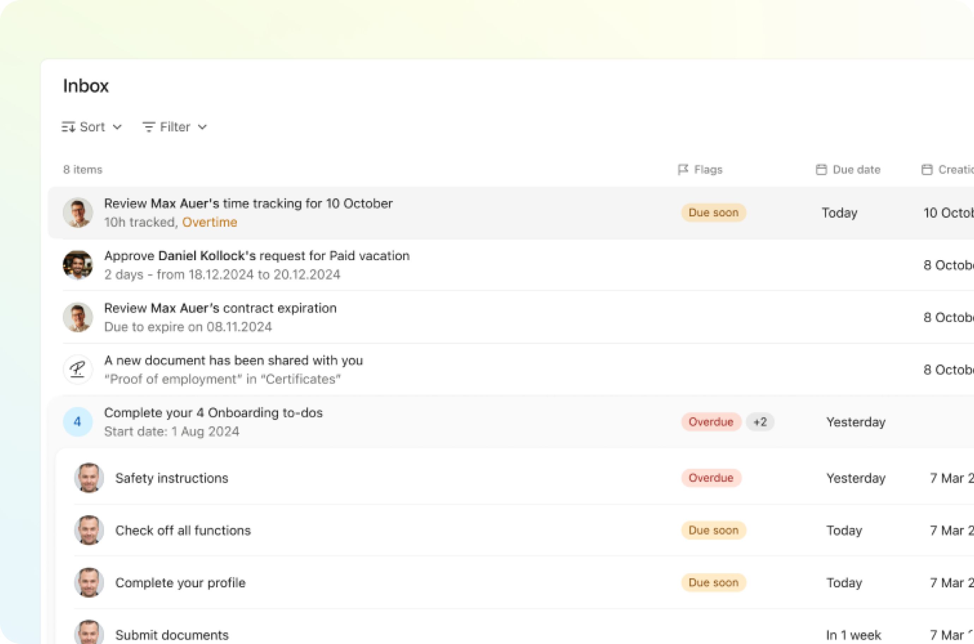Click the Sort list icon

click(68, 127)
